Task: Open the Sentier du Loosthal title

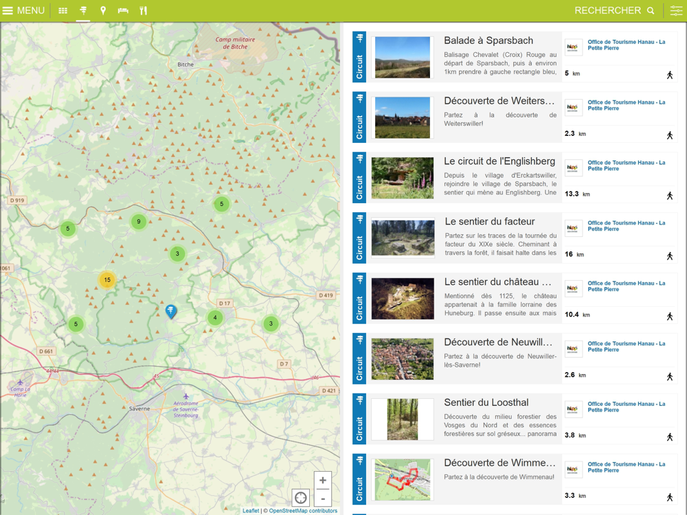Action: [x=486, y=402]
